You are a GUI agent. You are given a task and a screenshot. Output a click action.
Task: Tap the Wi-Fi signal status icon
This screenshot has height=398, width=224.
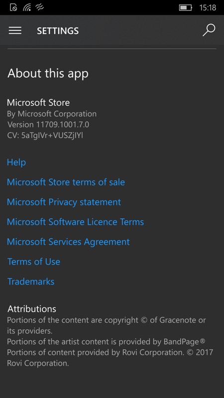pyautogui.click(x=27, y=7)
